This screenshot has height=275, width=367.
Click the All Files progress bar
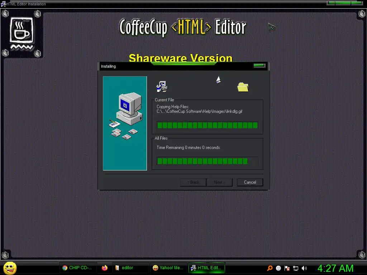tap(208, 161)
